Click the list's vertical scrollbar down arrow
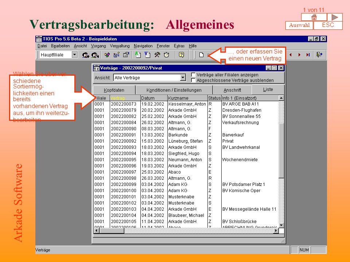This screenshot has width=350, height=262. click(281, 225)
